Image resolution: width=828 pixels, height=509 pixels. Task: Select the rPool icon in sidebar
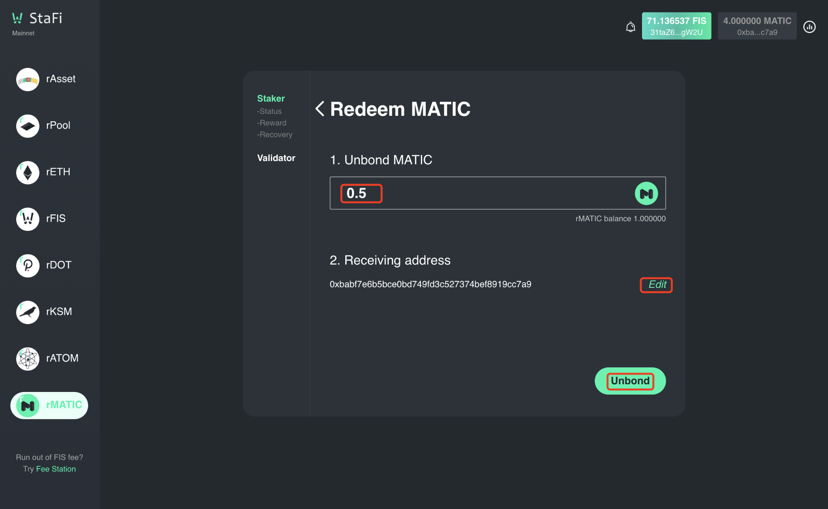coord(27,126)
